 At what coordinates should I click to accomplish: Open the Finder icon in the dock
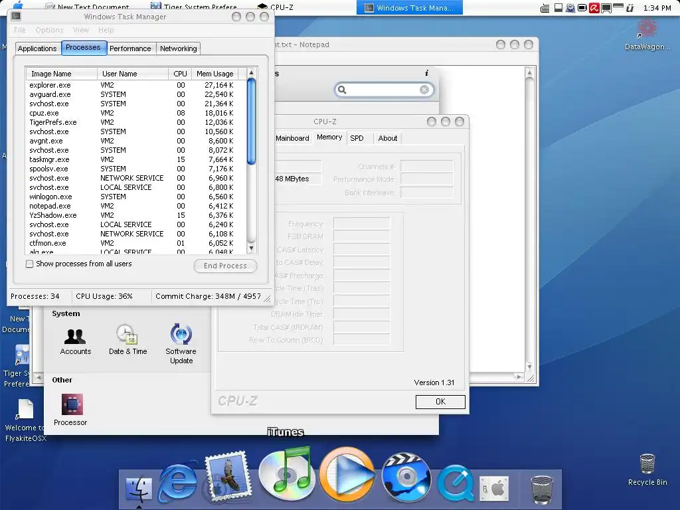(139, 489)
